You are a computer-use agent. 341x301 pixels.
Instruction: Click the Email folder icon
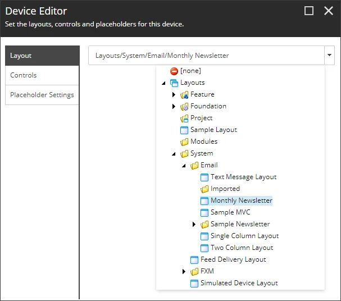194,166
